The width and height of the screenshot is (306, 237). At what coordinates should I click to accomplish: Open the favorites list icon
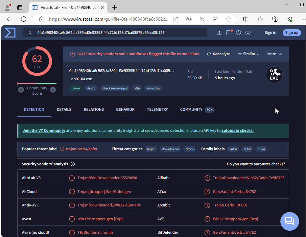tap(260, 19)
